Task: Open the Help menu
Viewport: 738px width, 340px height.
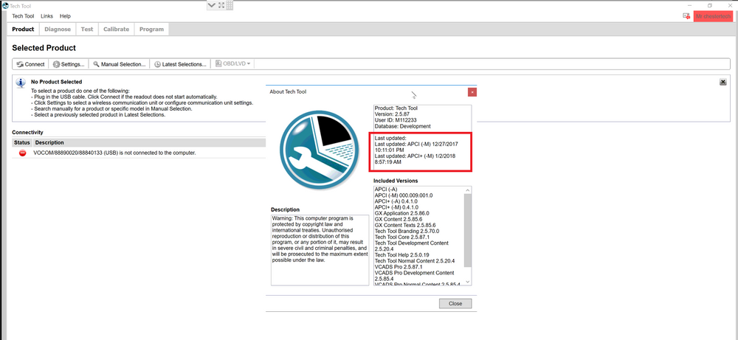Action: tap(65, 16)
